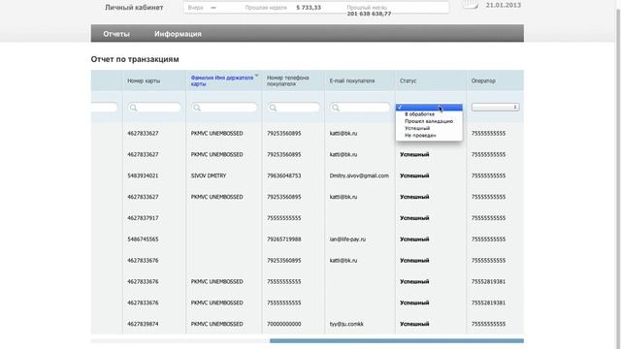Select the blank checked status option

tap(429, 108)
